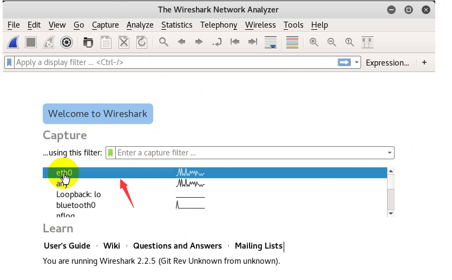Screen dimensions: 452x280
Task: Jump to the first packet icon
Action: (x=235, y=42)
